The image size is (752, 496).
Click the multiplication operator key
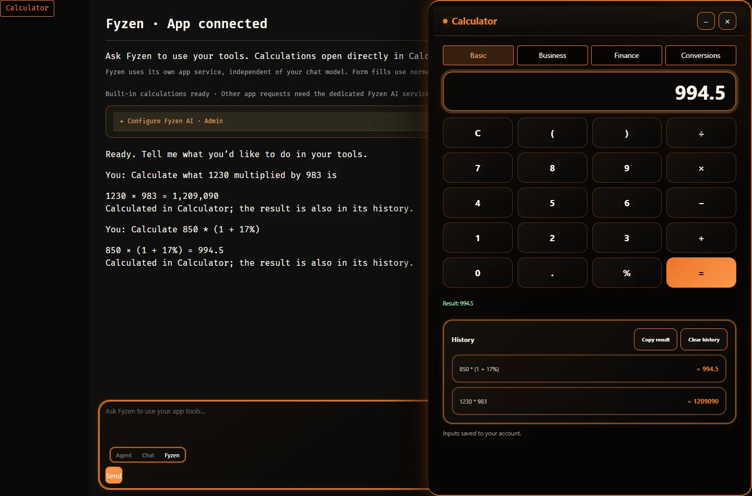tap(701, 168)
